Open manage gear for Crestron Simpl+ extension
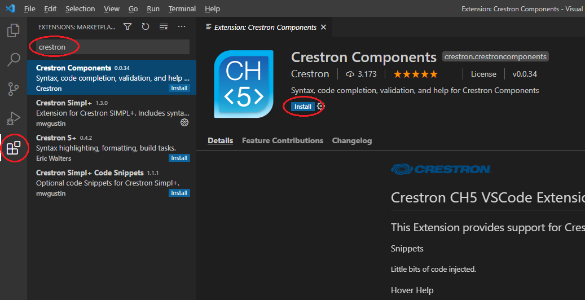Screen dimensions: 585x300 [184, 122]
